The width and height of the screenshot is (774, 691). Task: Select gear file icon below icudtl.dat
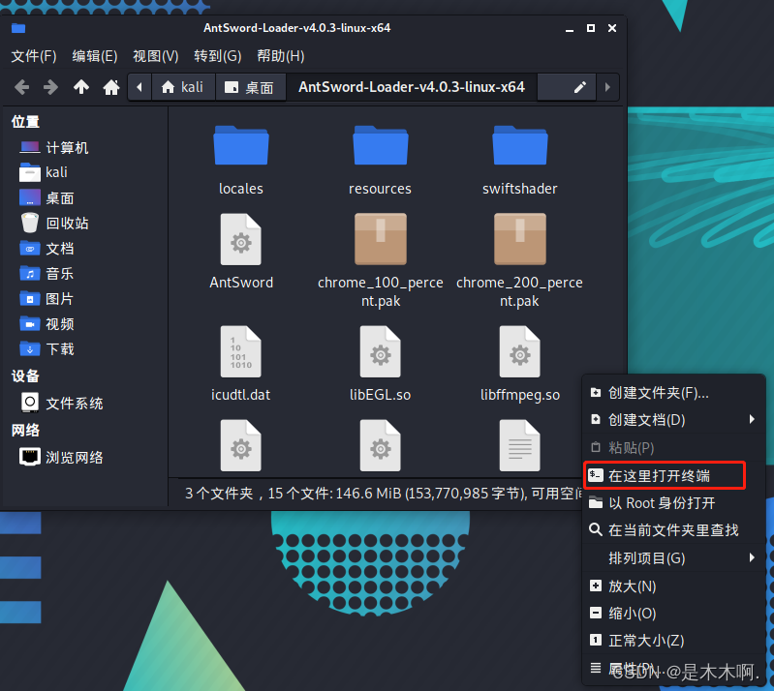(x=241, y=446)
